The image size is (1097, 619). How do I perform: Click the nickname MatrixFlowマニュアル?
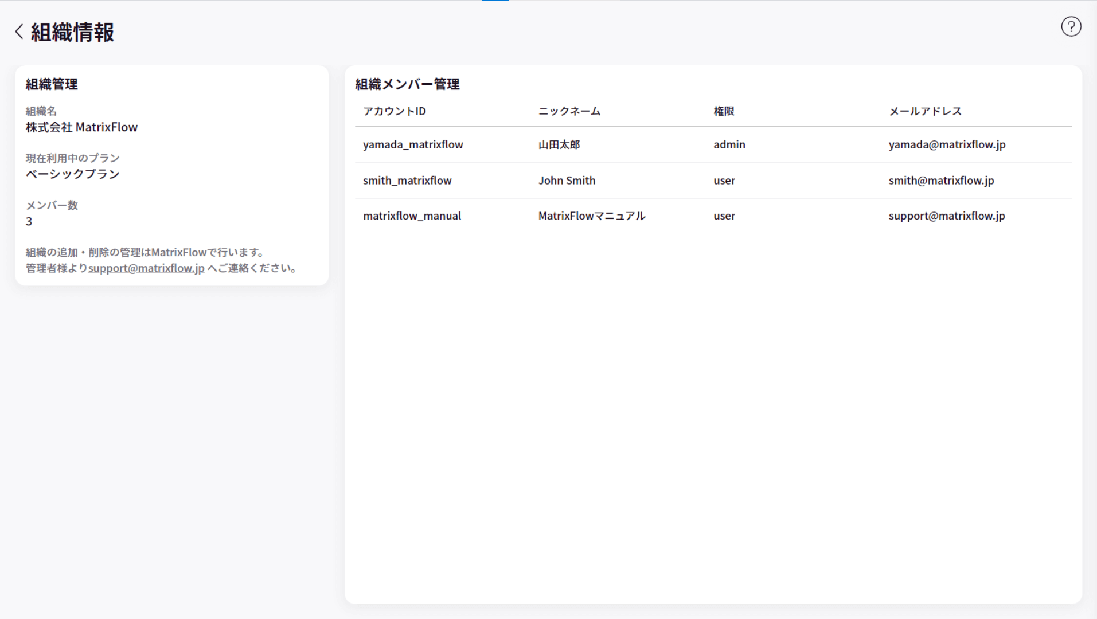tap(592, 216)
